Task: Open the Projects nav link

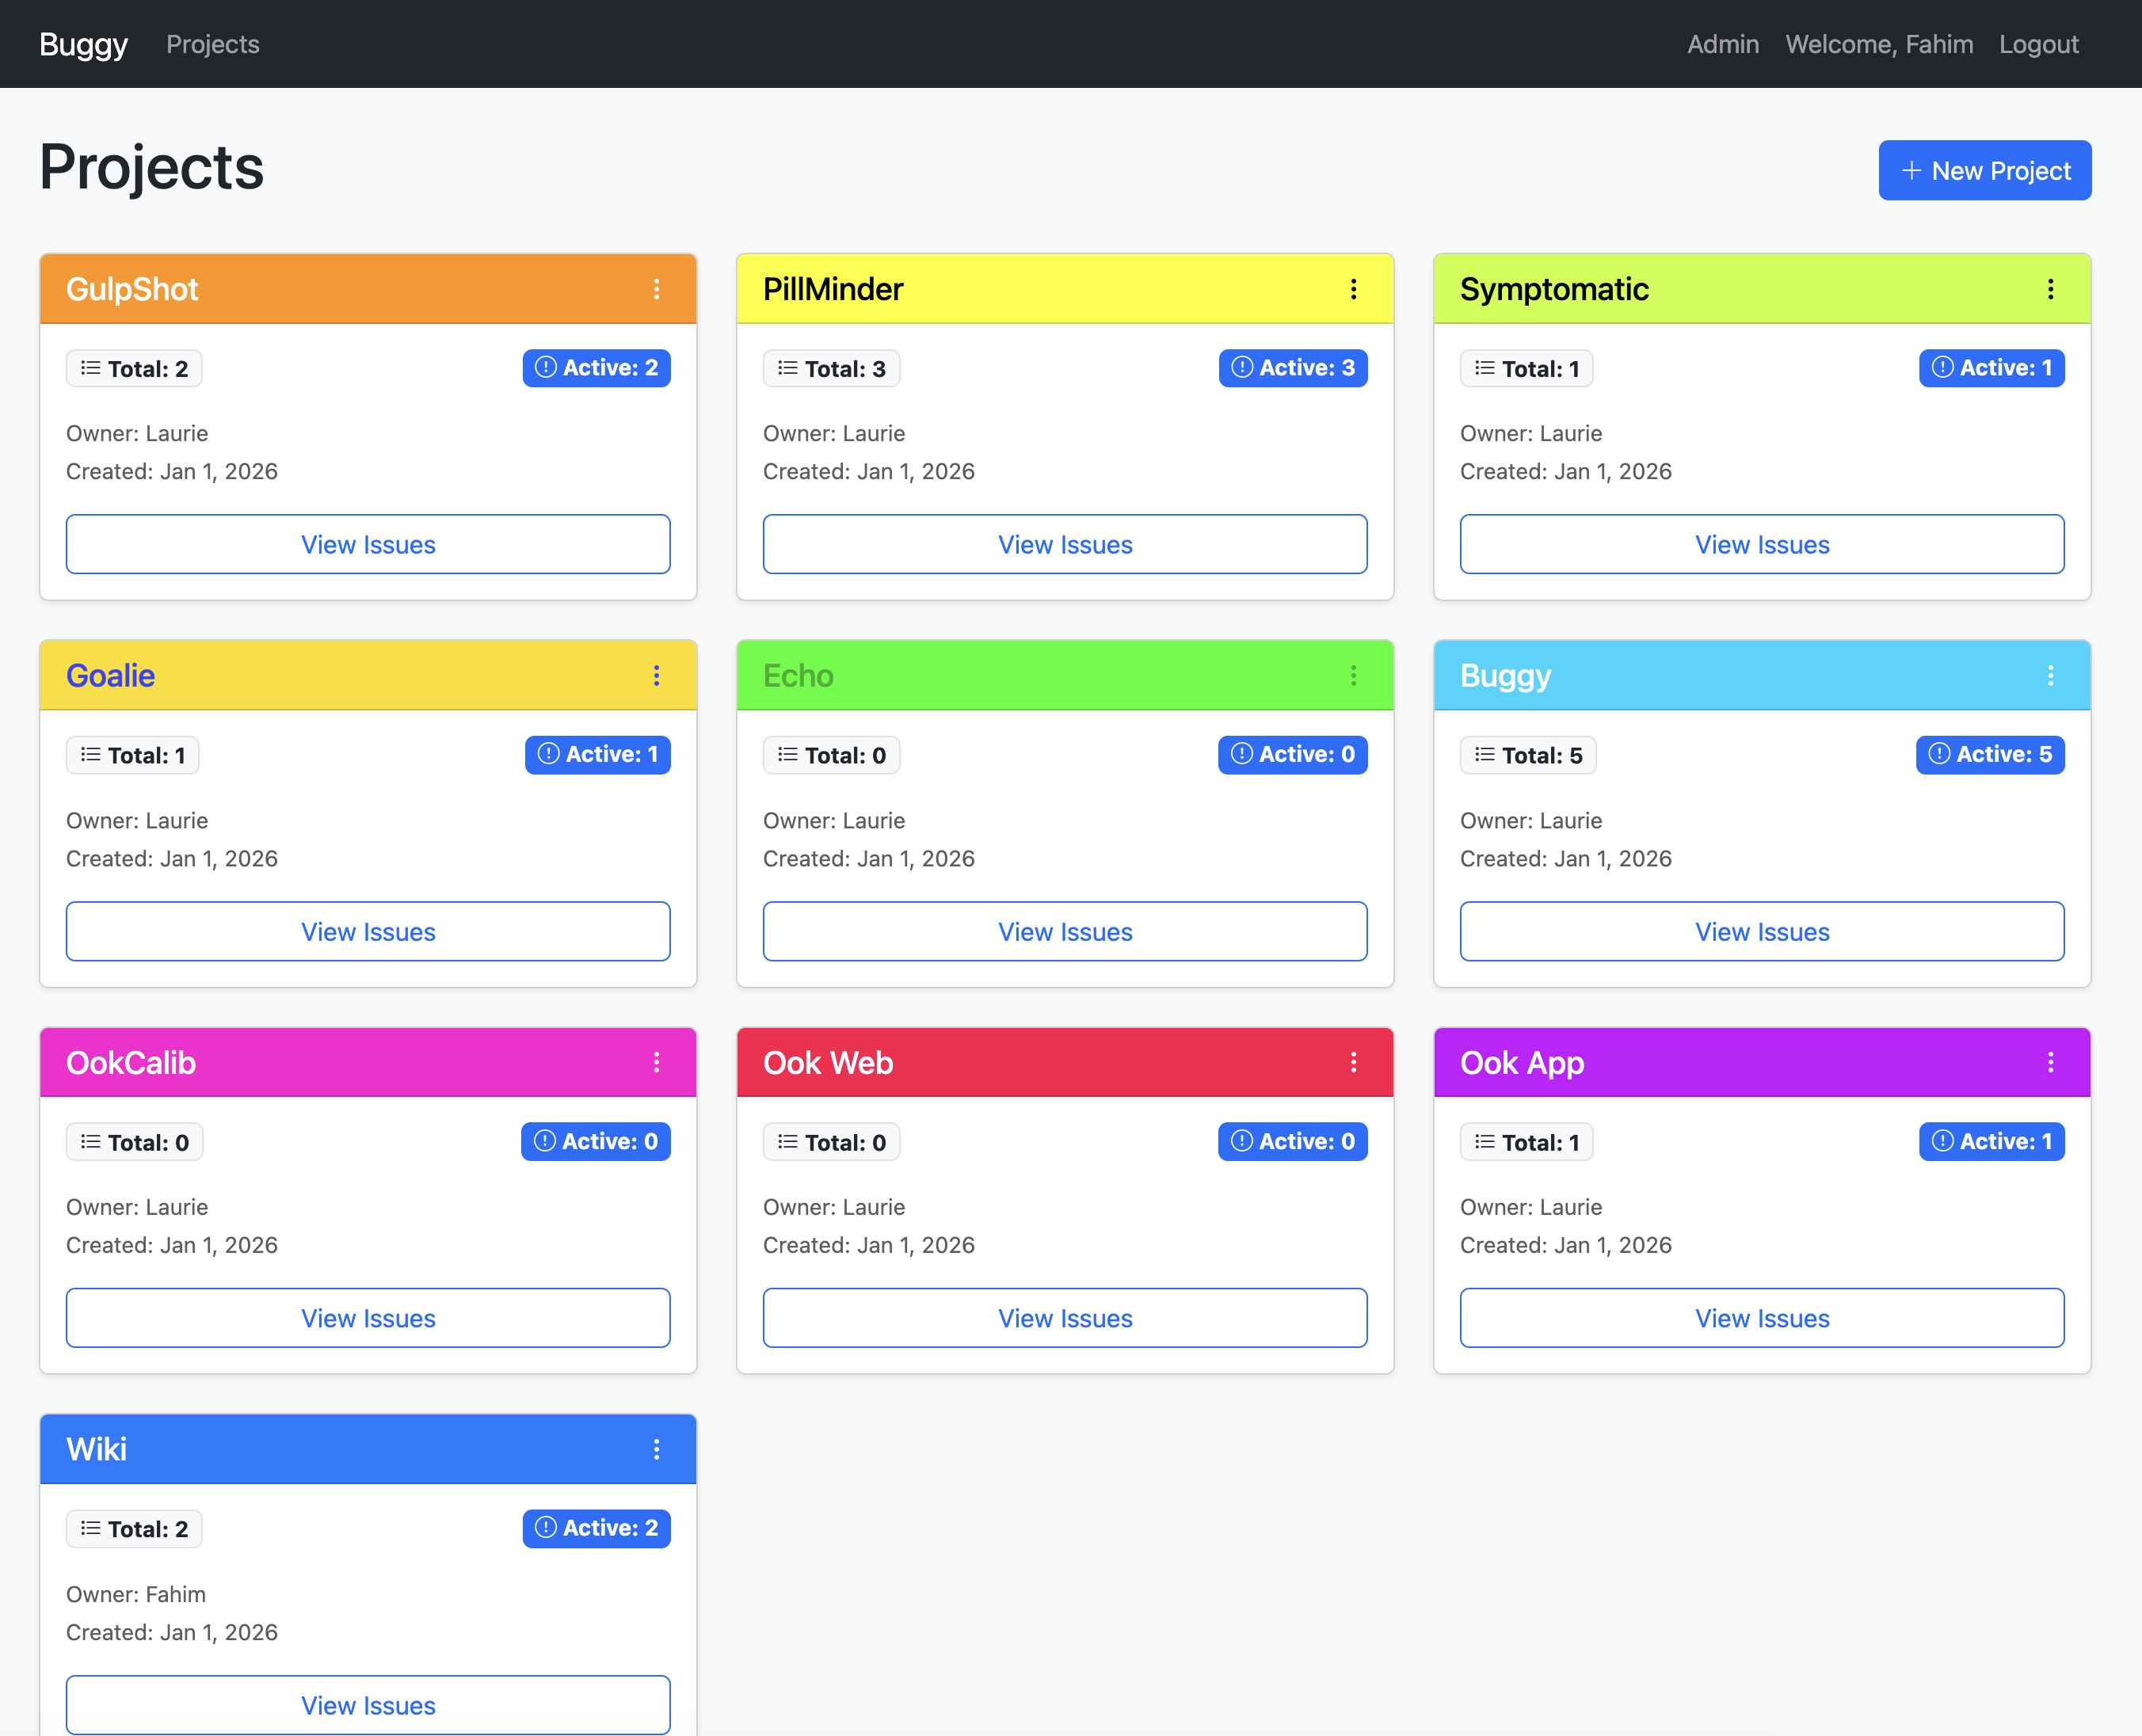Action: [212, 44]
